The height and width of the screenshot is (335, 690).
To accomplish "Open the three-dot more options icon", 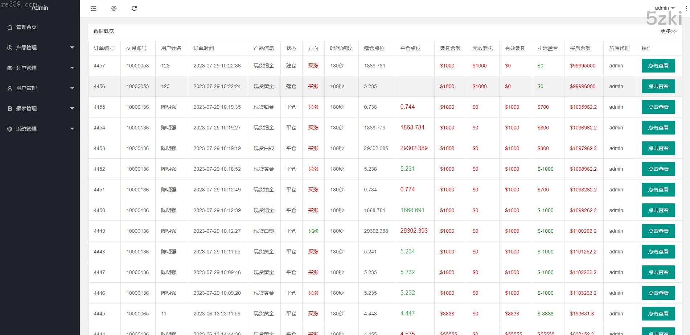I will (686, 8).
